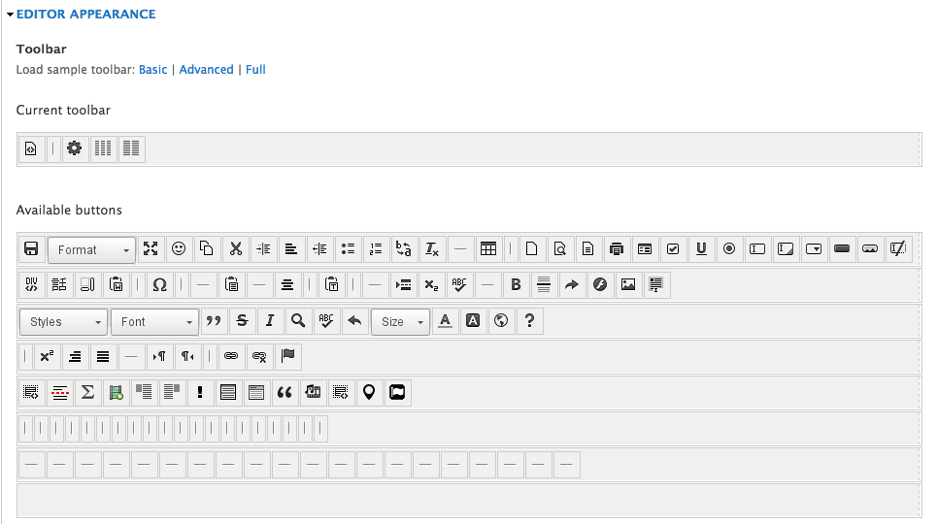Select the Radio button form icon
938x524 pixels.
[x=729, y=249]
